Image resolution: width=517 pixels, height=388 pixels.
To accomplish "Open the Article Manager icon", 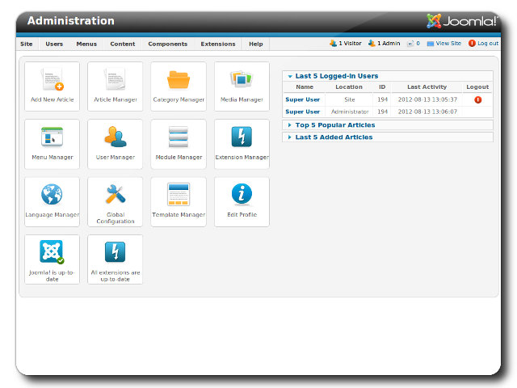I will 116,81.
